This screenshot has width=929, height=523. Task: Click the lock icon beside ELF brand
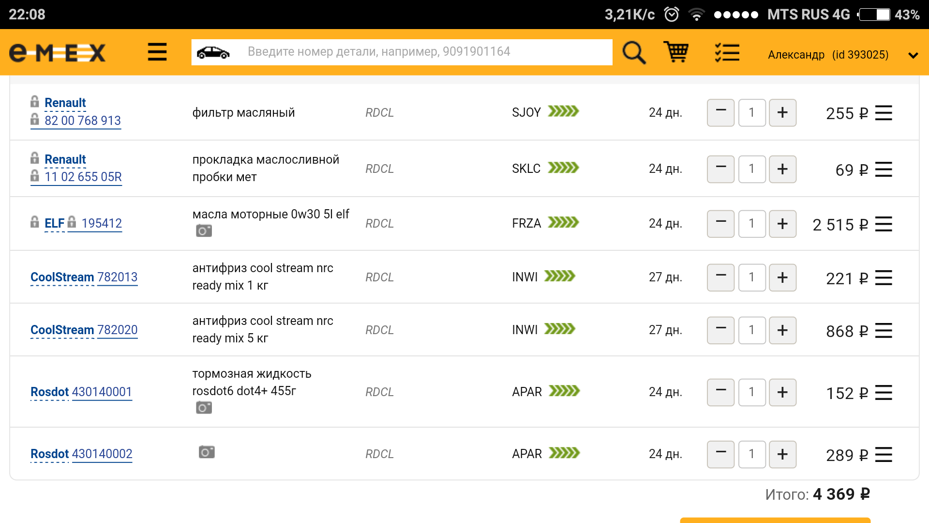point(35,222)
